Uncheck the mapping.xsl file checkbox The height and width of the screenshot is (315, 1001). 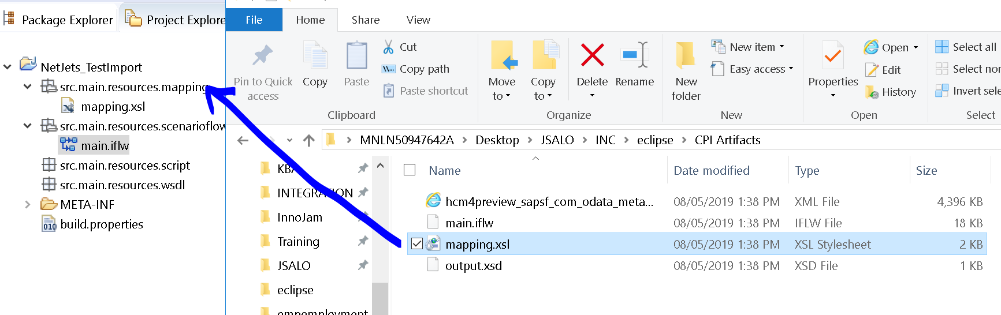[416, 243]
